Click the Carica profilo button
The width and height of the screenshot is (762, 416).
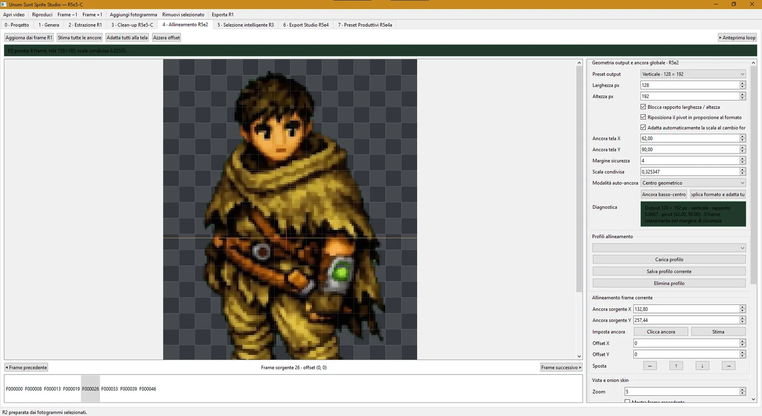coord(669,260)
